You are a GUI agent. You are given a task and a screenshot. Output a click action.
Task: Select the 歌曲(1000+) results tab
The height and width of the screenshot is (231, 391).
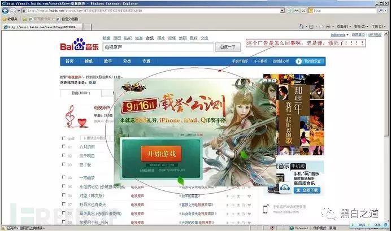point(81,93)
